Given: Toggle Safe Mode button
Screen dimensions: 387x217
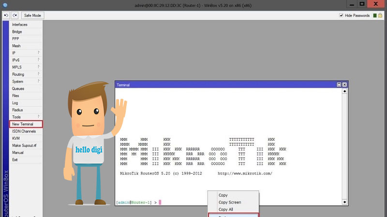Looking at the screenshot, I should click(32, 15).
